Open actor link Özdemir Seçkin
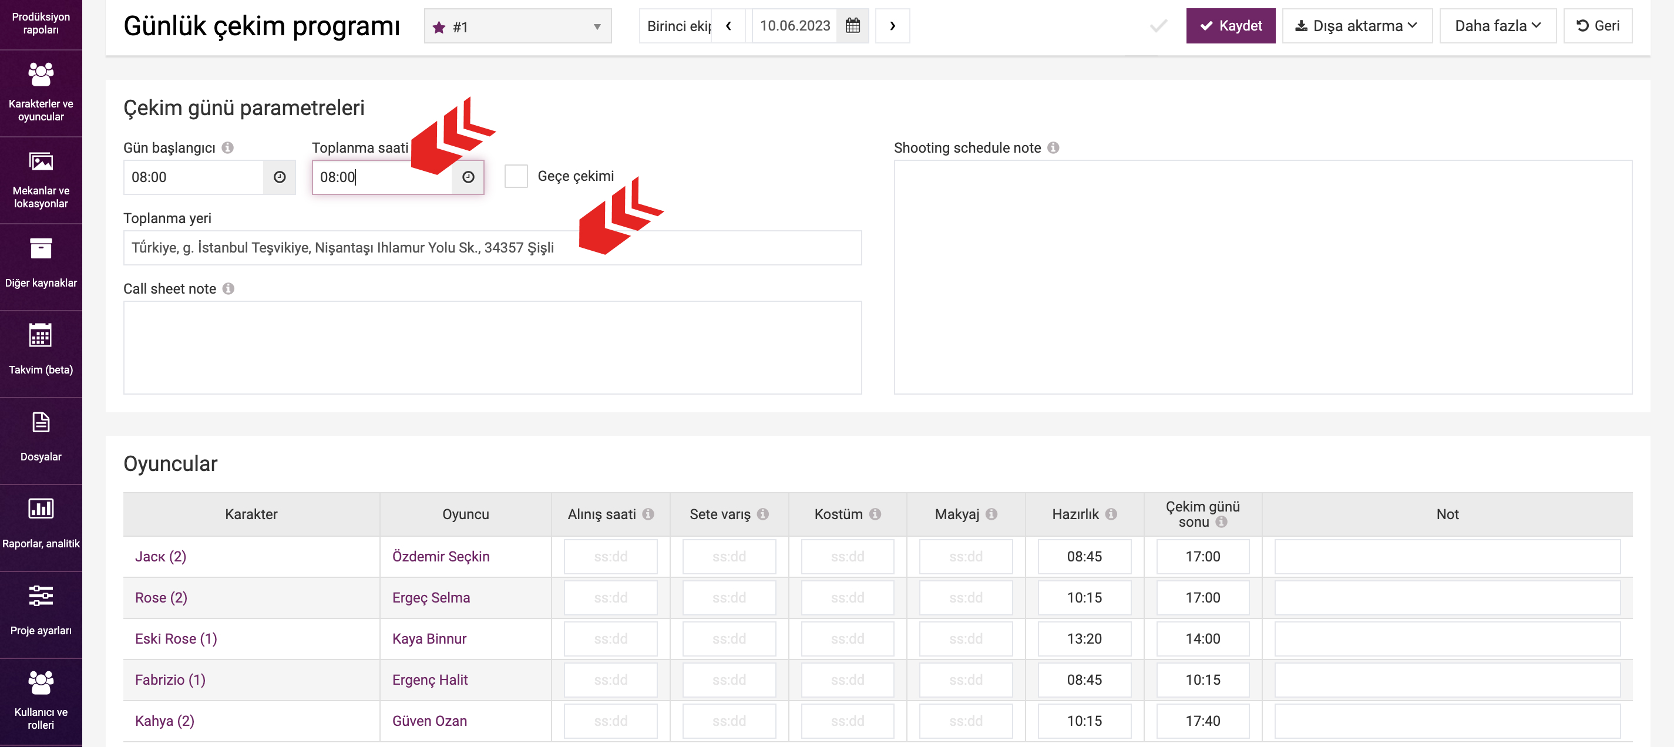1674x747 pixels. click(x=441, y=557)
